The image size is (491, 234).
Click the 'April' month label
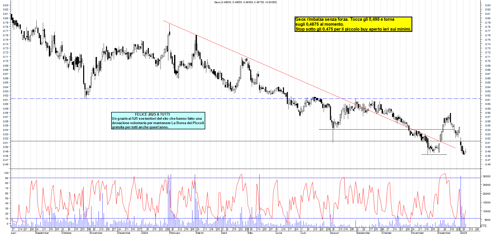coord(224,233)
